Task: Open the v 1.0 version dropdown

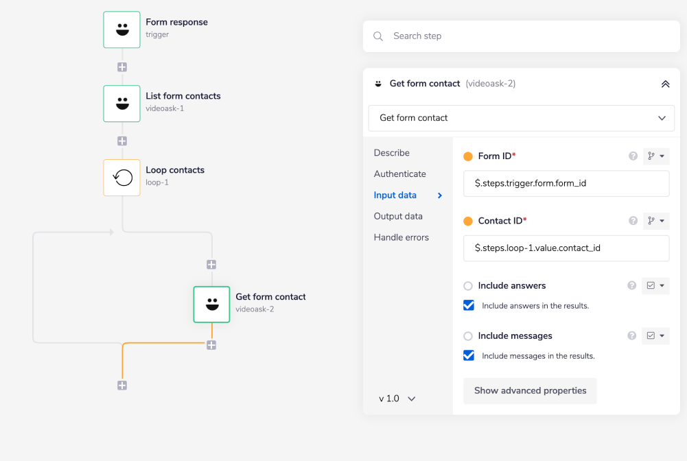Action: [397, 399]
